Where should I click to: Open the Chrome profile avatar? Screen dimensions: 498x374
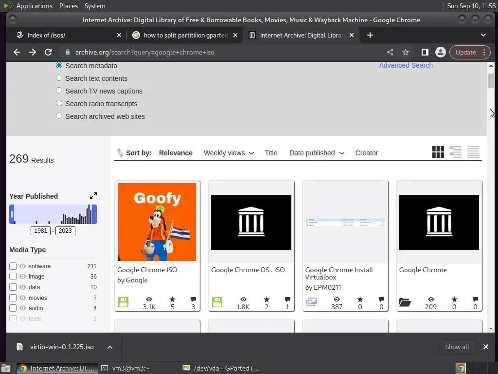tap(441, 52)
